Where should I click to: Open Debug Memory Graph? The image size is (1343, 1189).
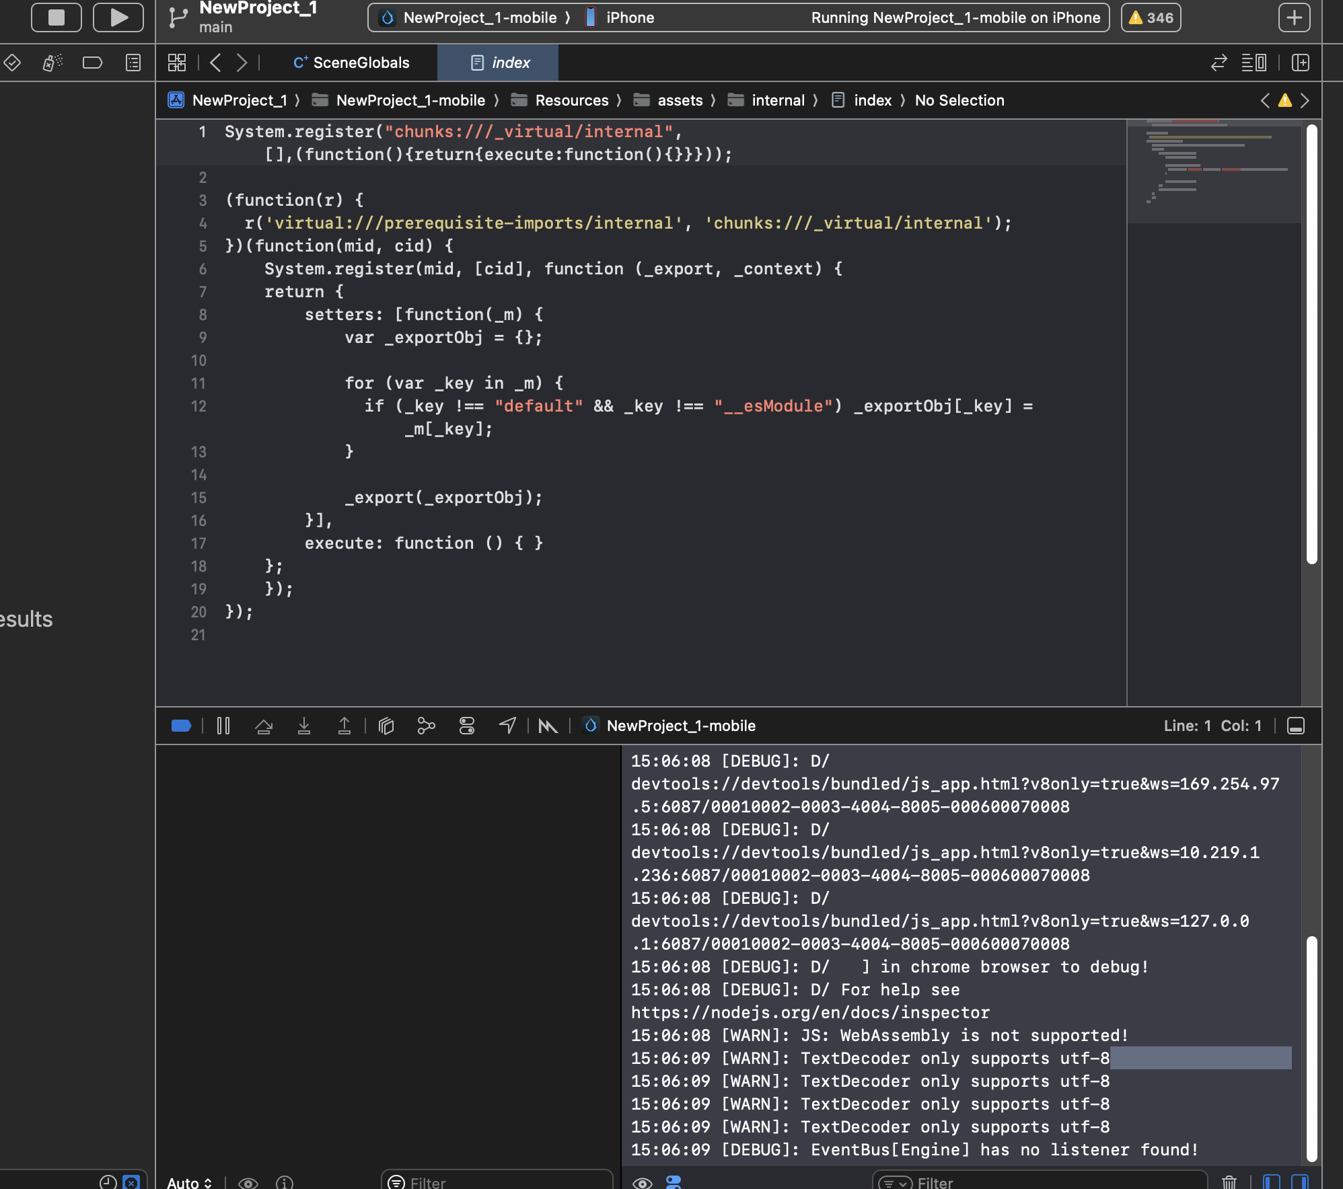click(426, 726)
